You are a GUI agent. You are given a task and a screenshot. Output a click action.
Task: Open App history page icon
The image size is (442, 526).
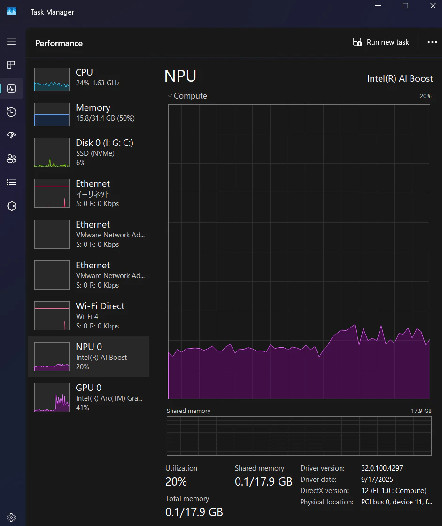11,112
